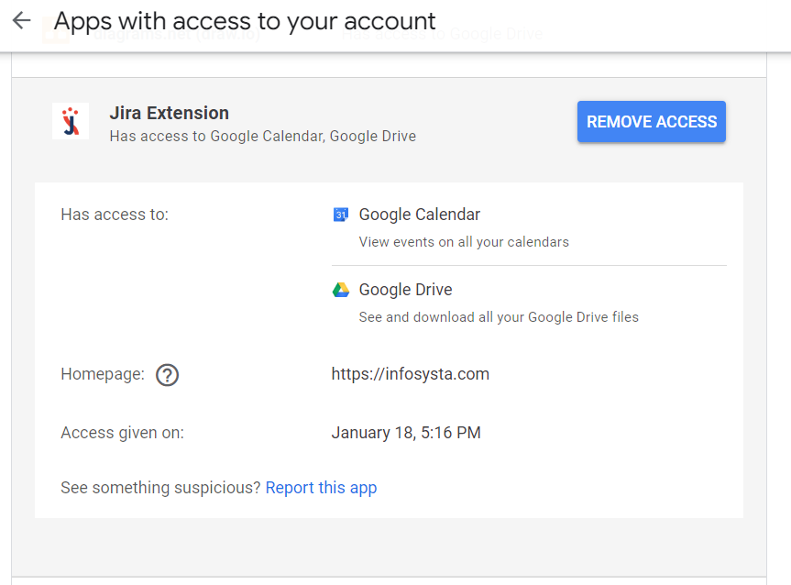Select the https://infosysta.com homepage URL
The image size is (791, 585).
click(410, 374)
